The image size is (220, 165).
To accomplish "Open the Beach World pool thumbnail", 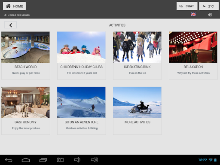I will click(25, 47).
